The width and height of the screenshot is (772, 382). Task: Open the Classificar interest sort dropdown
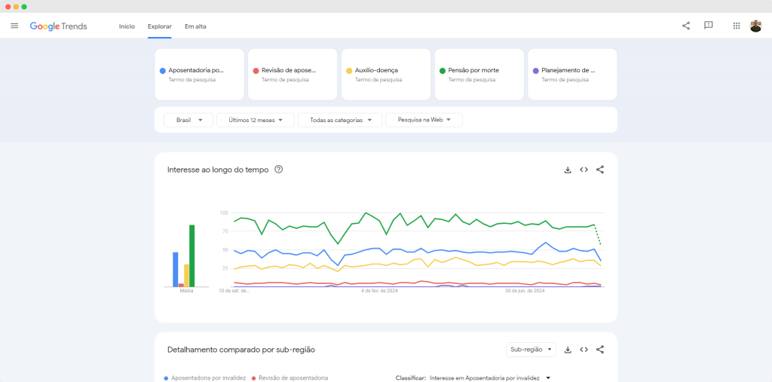pyautogui.click(x=490, y=378)
